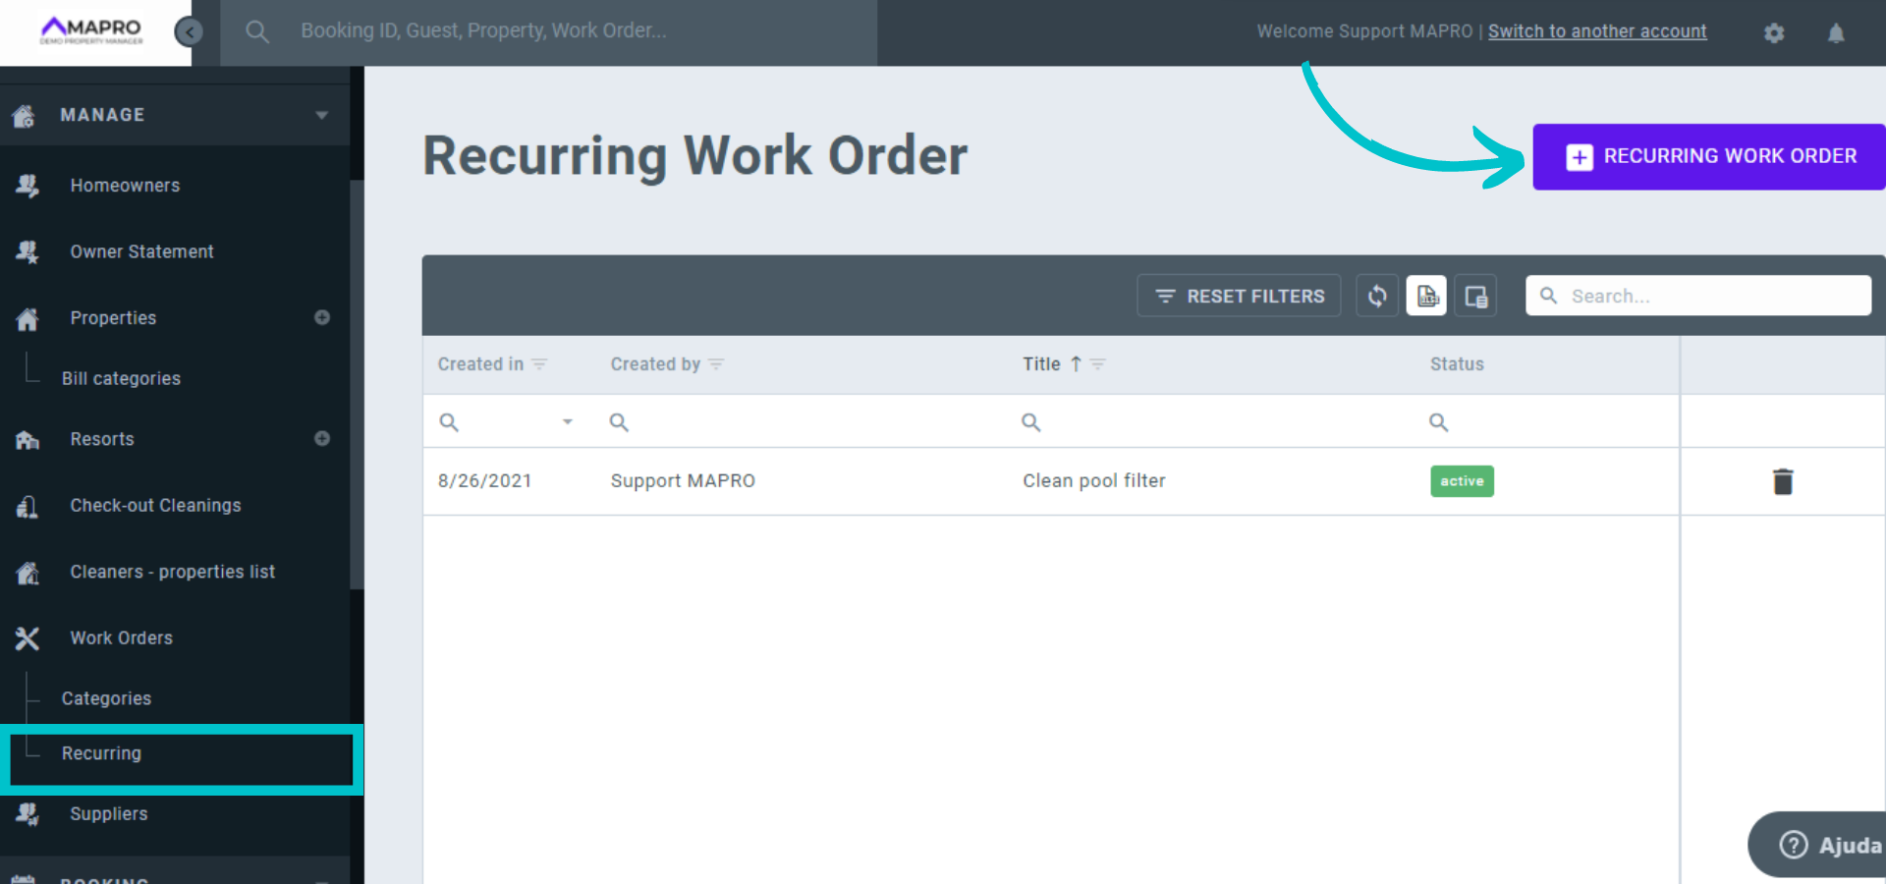Screen dimensions: 1886x884
Task: Collapse the MANAGE section
Action: tap(322, 114)
